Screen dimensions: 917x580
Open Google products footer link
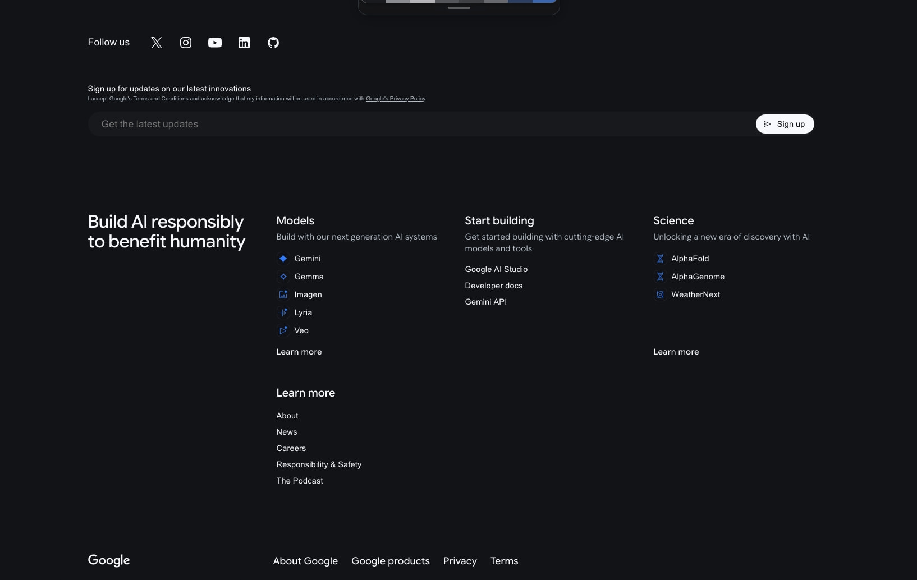(391, 561)
